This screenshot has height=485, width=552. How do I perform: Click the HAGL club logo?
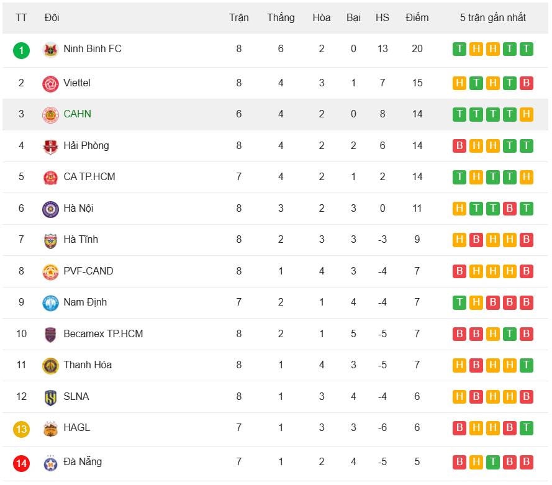click(50, 428)
